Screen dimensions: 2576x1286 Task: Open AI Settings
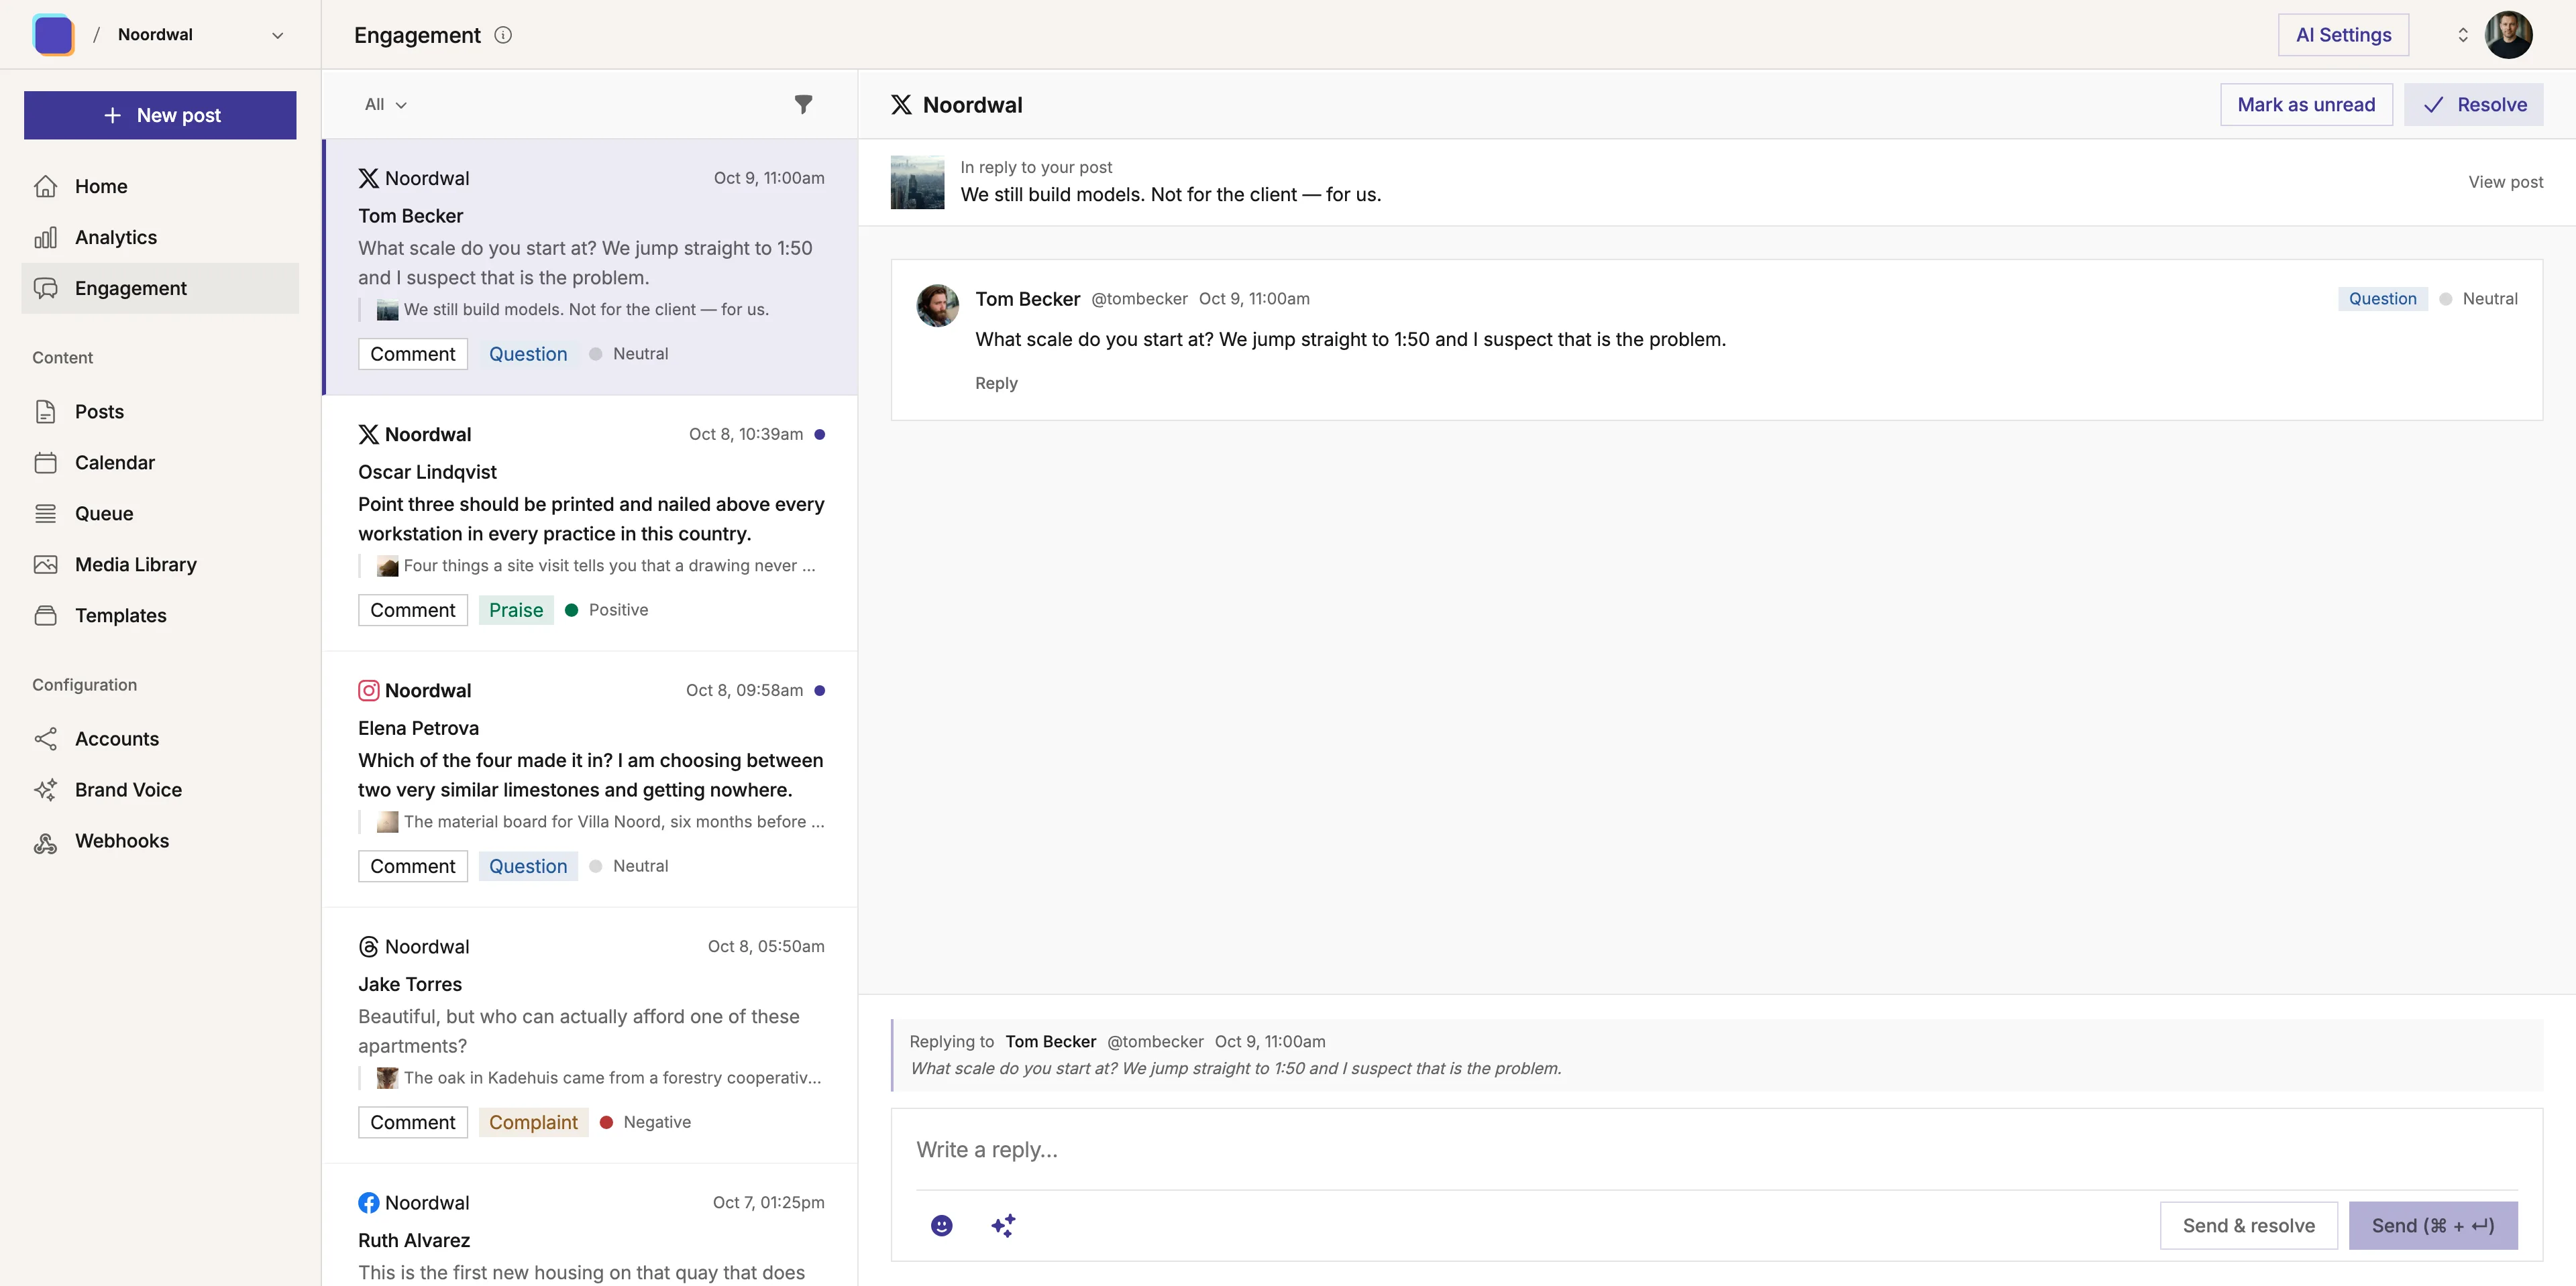tap(2343, 35)
